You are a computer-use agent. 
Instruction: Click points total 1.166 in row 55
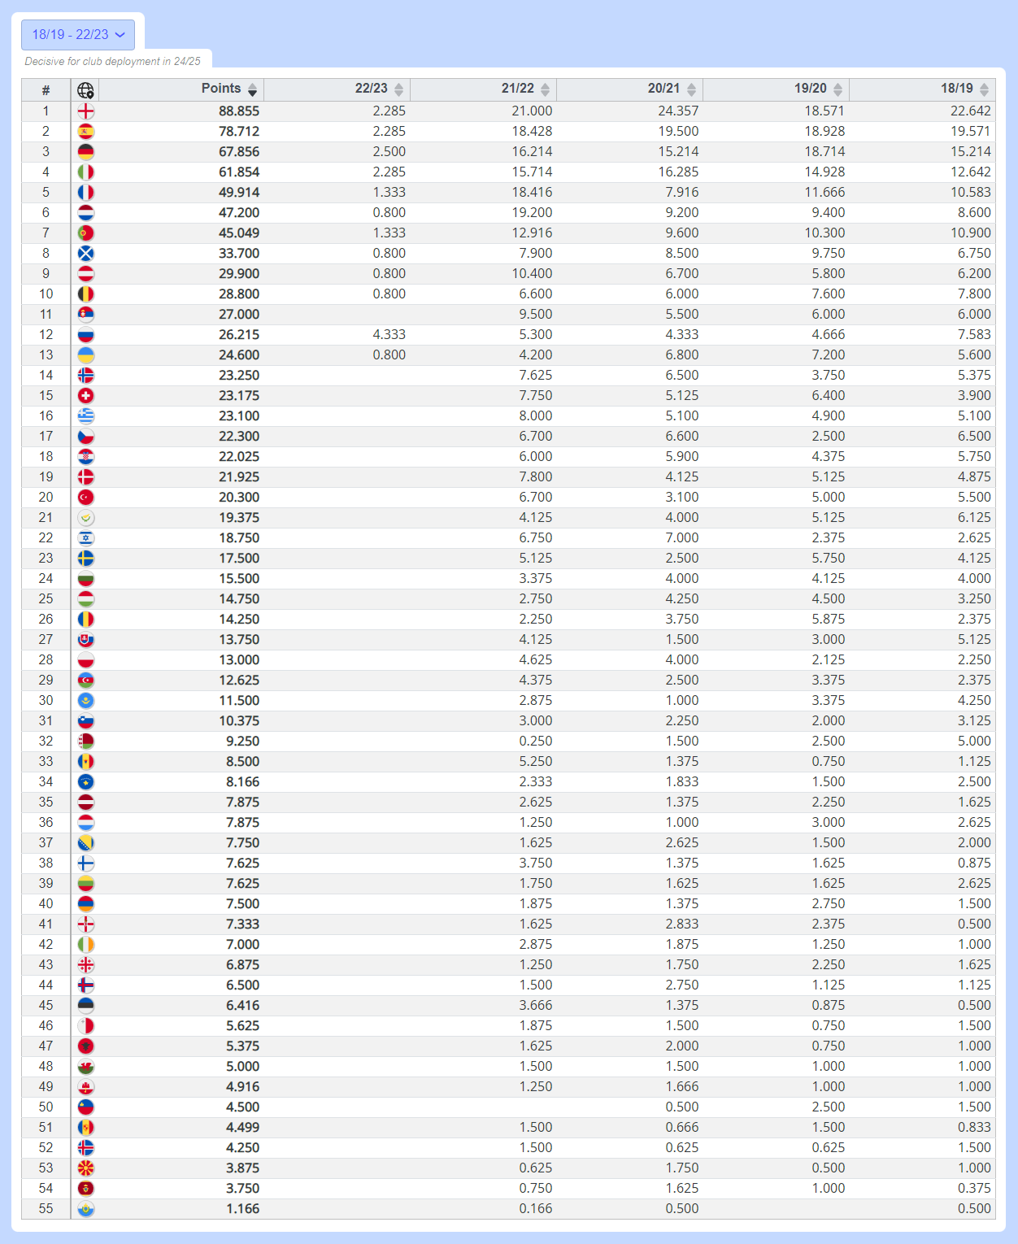243,1209
